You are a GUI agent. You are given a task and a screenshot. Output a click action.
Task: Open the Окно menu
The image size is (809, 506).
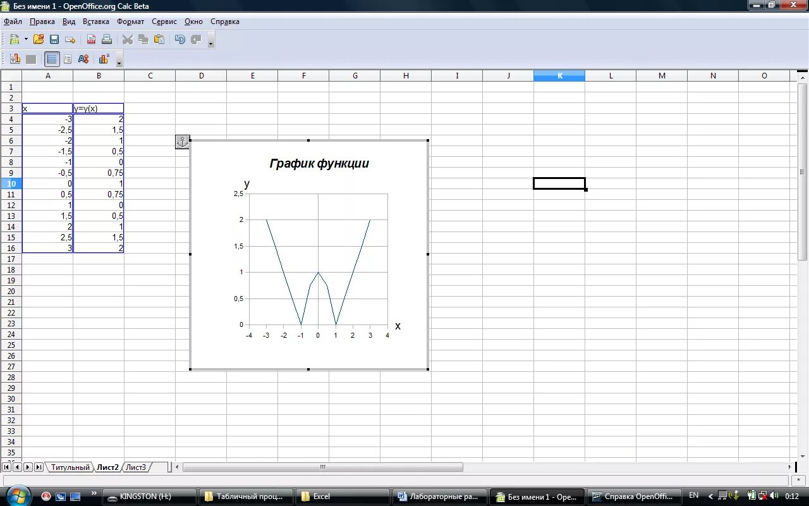pos(193,22)
